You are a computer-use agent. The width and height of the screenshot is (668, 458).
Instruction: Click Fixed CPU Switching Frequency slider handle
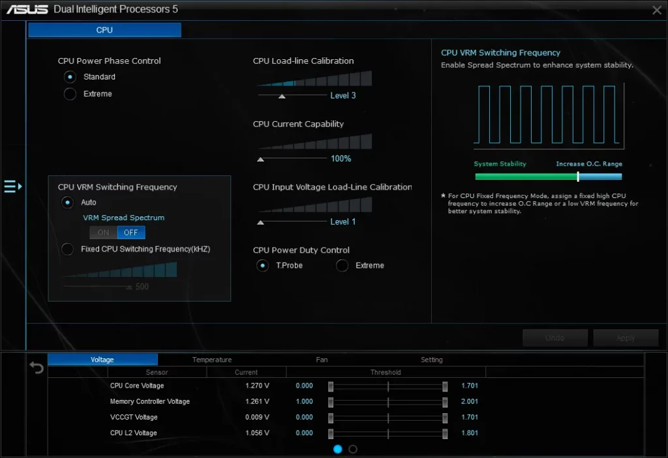click(x=129, y=287)
